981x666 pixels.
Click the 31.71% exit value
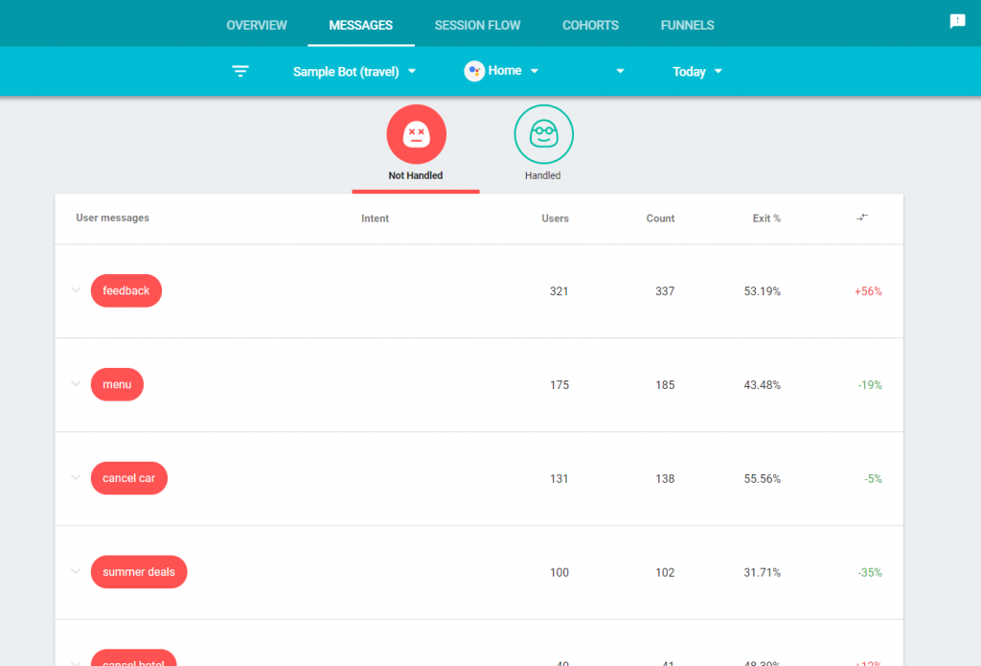click(762, 573)
